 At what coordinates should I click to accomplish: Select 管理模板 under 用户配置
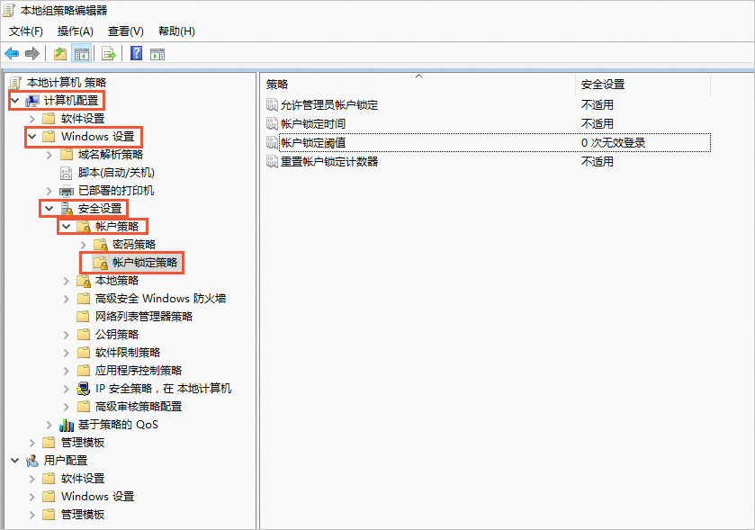[83, 515]
